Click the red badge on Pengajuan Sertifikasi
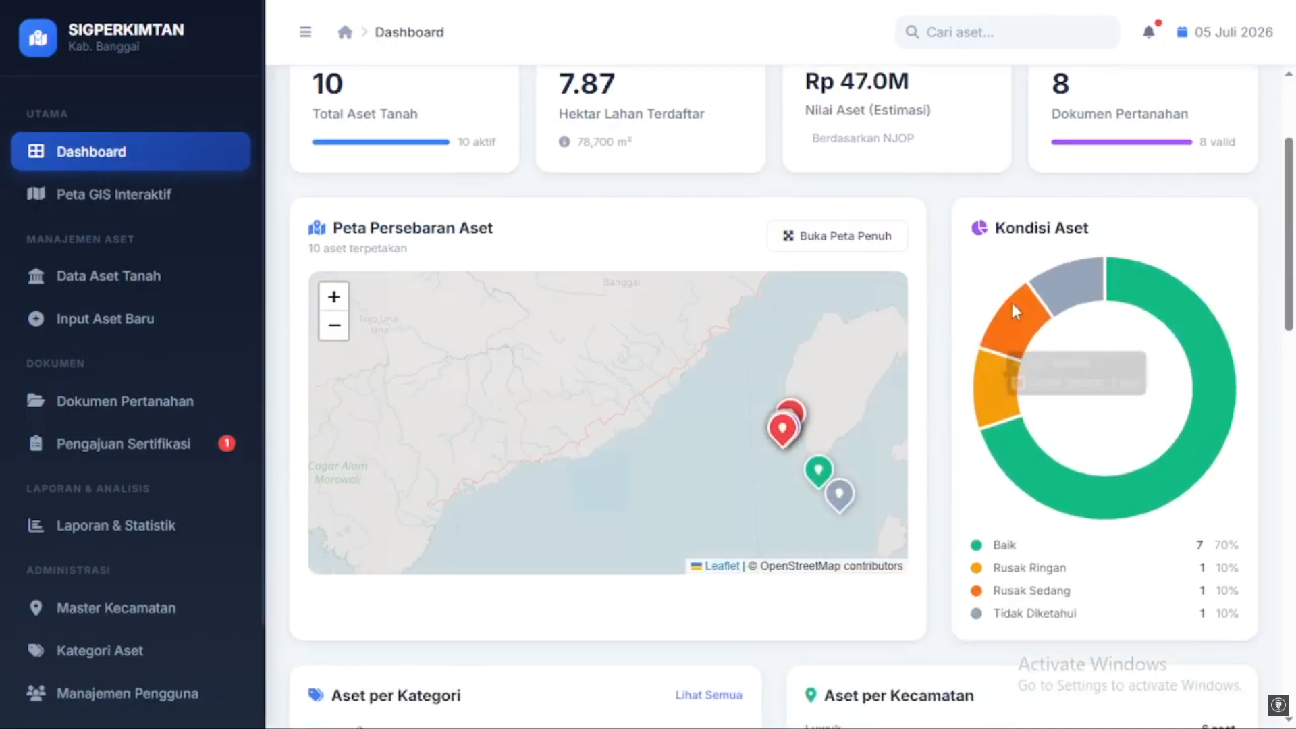Screen dimensions: 1296x729 (227, 443)
